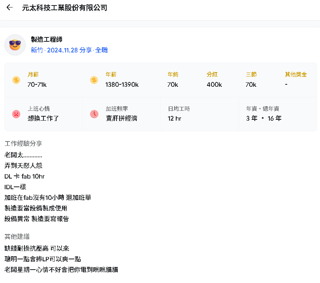This screenshot has height=283, width=320.
Task: Click monthly salary value 70-71k
Action: click(x=37, y=84)
